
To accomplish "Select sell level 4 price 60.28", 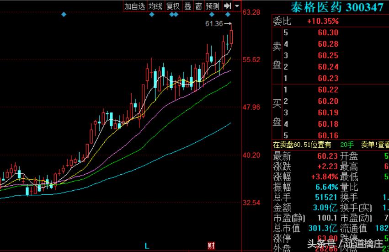I will 328,44.
